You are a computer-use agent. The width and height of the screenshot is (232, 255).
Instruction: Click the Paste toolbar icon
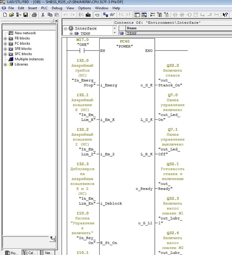click(57, 15)
